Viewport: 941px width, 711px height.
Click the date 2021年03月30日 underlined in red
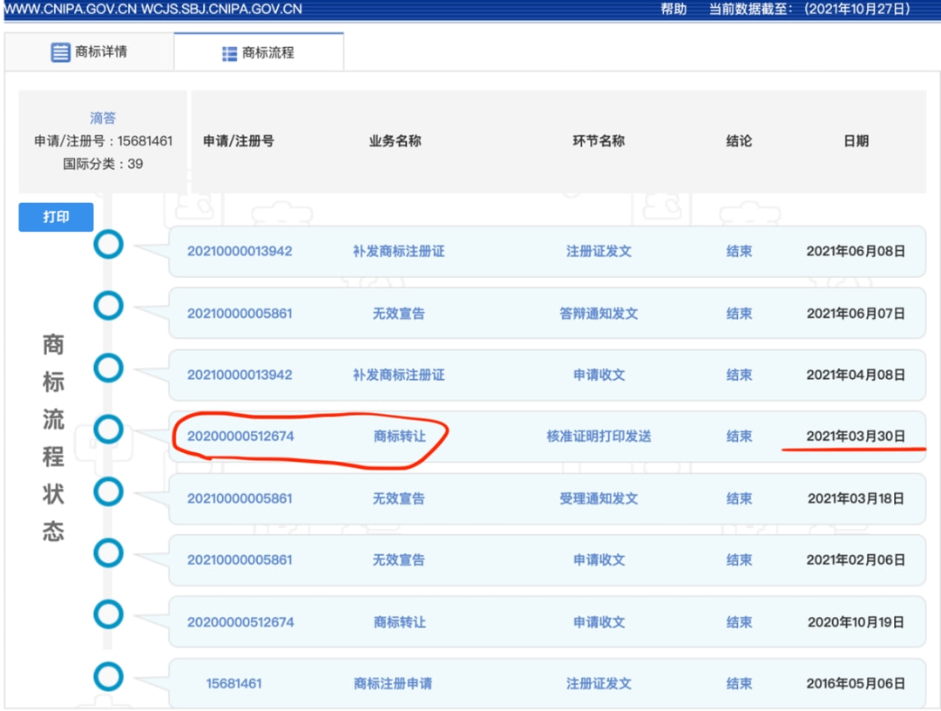coord(856,437)
